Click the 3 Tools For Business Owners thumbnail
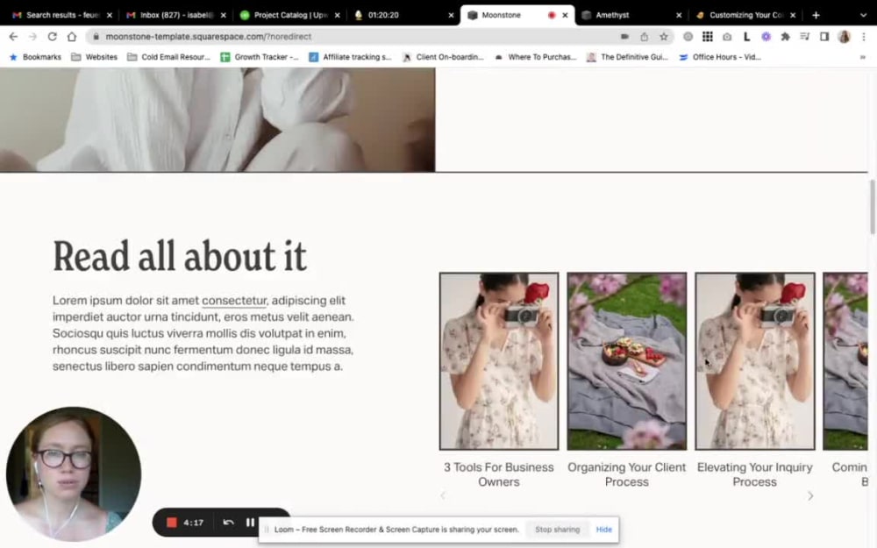 [x=498, y=360]
